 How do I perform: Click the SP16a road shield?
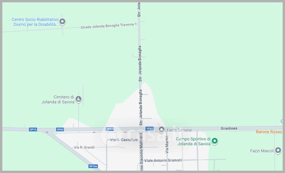93,166
